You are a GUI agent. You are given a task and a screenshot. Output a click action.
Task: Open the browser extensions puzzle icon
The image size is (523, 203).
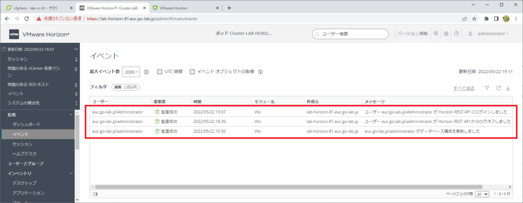coord(487,19)
